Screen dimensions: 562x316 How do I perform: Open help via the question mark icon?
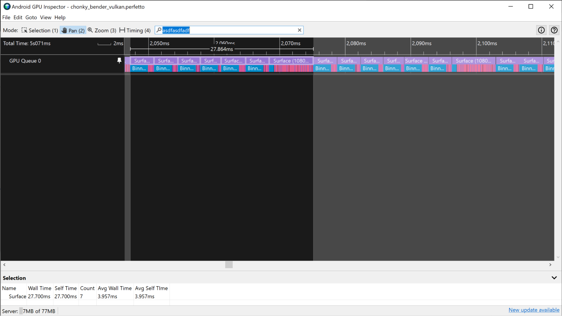[554, 30]
